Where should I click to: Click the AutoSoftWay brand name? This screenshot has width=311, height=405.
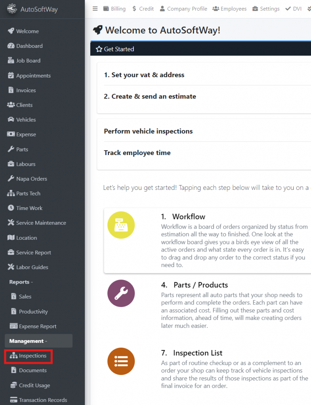39,9
